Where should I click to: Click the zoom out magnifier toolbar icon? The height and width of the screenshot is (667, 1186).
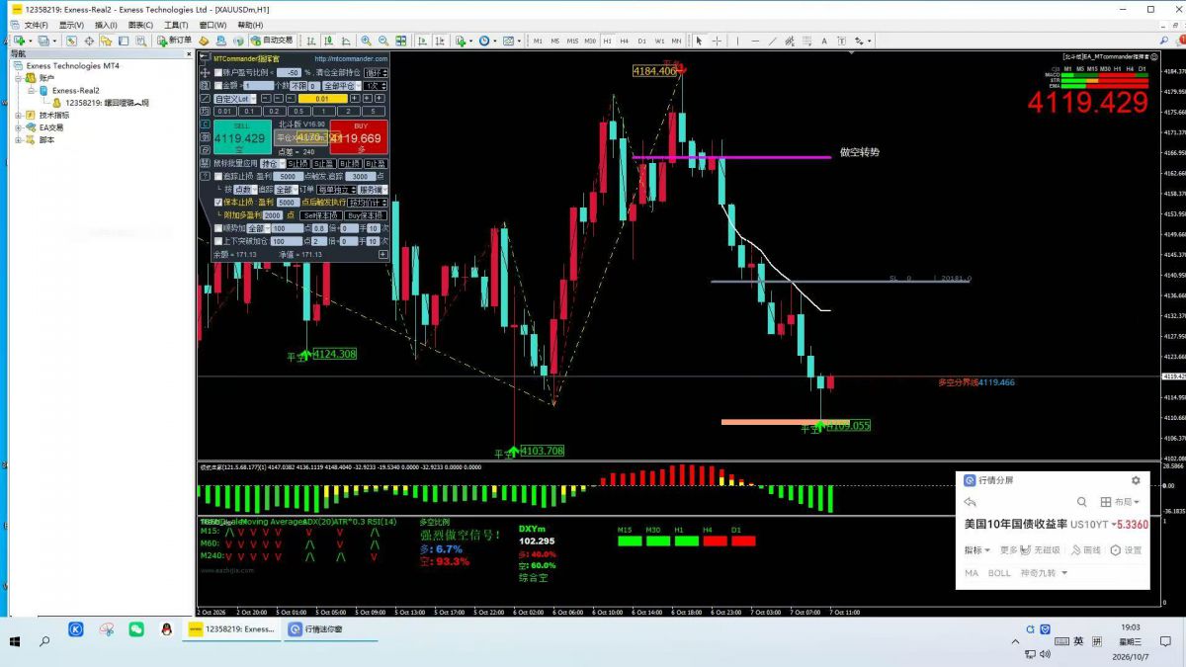coord(382,41)
